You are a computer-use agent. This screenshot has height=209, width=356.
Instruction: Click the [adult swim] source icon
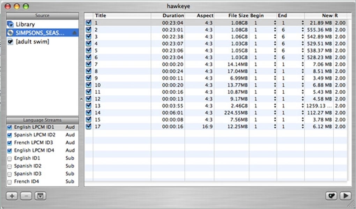(10, 41)
